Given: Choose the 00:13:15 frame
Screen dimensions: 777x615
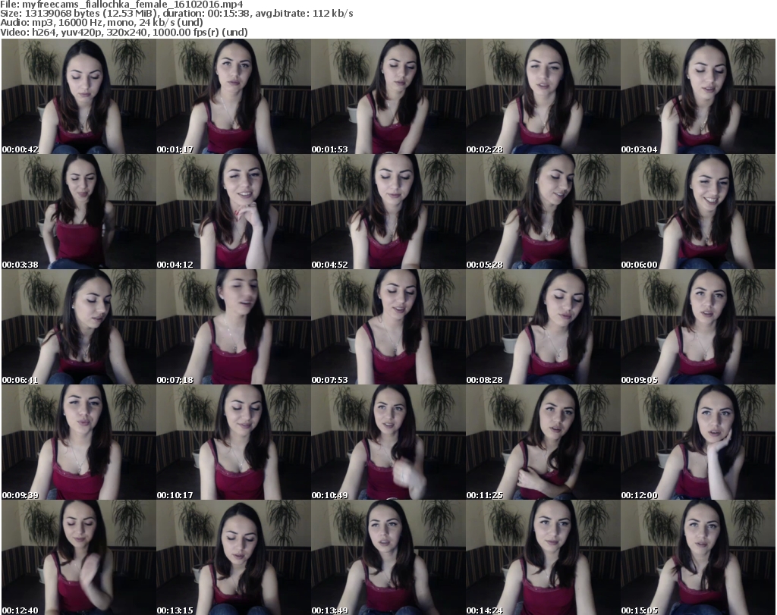Looking at the screenshot, I should (233, 557).
